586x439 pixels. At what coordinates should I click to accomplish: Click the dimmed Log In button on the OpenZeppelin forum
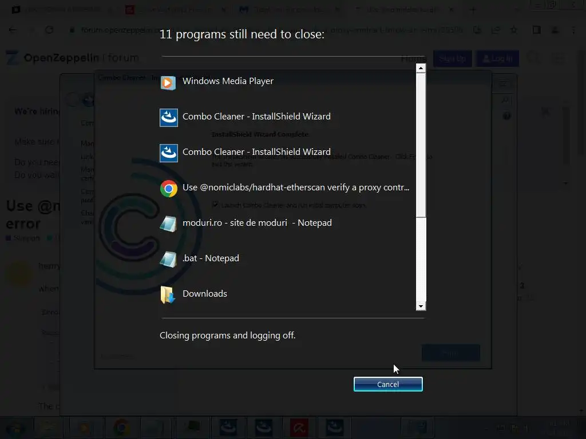497,59
